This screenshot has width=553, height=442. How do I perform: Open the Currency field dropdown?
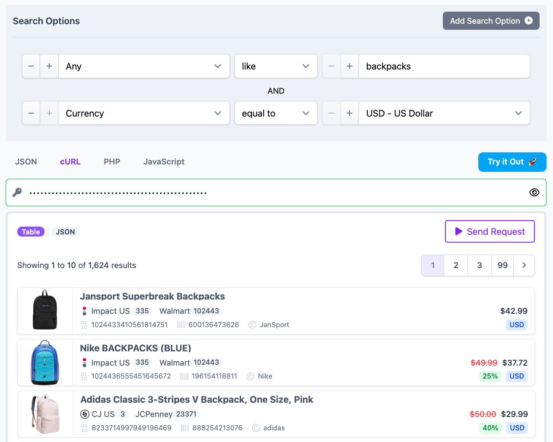[144, 113]
